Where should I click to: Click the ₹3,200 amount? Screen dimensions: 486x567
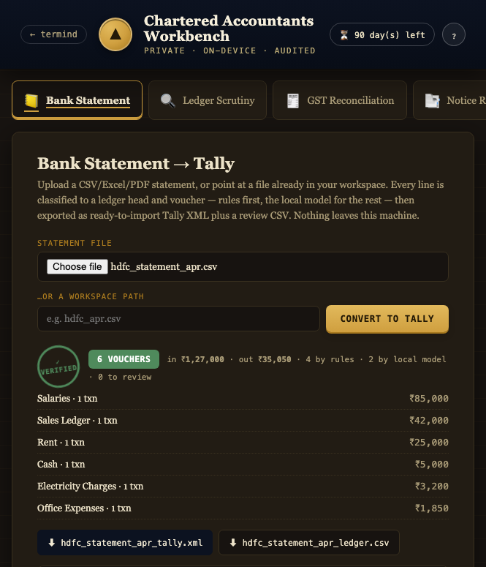[x=432, y=487]
